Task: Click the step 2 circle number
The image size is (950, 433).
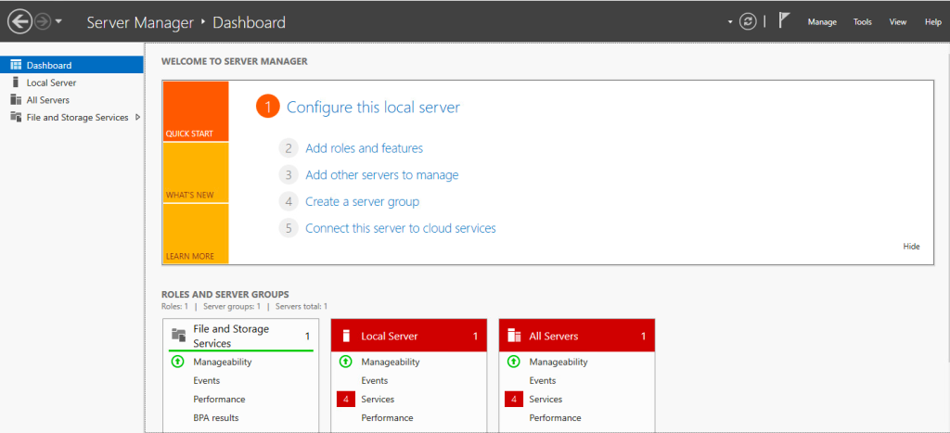Action: [x=289, y=148]
